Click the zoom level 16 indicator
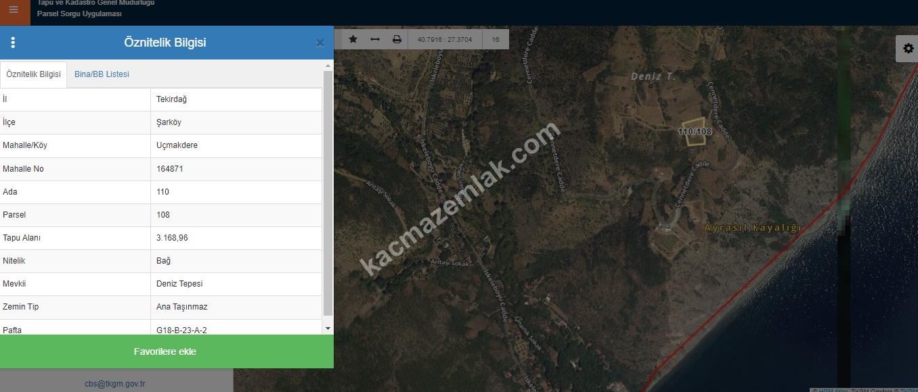This screenshot has height=392, width=918. (x=496, y=40)
